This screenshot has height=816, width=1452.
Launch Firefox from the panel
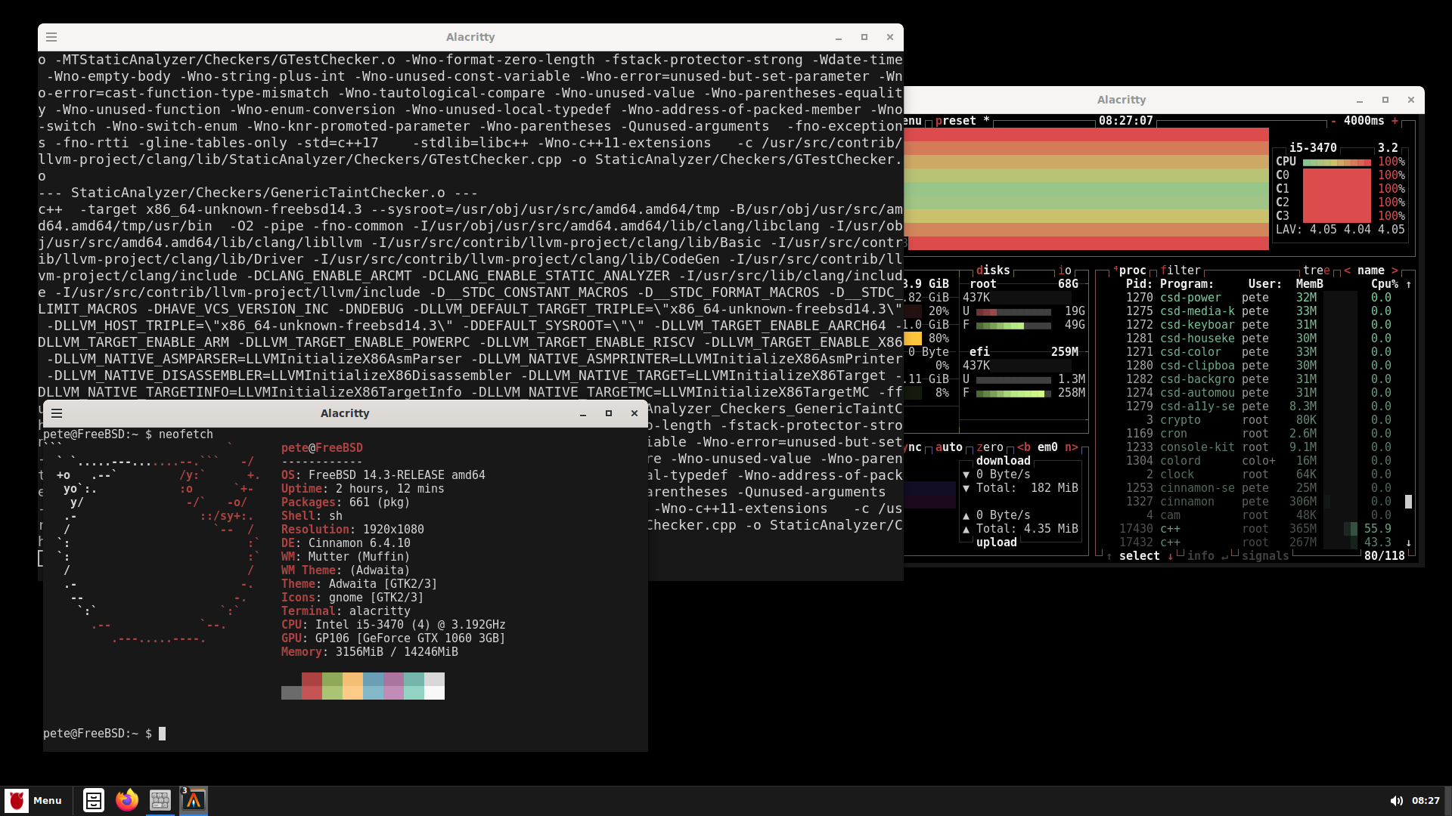[127, 800]
